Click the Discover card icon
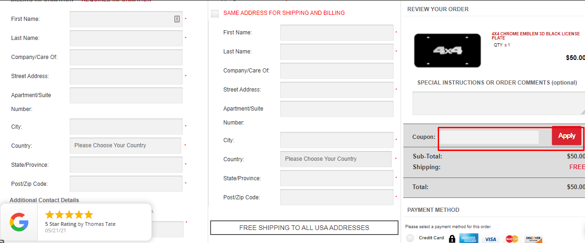585x243 pixels. tap(533, 239)
